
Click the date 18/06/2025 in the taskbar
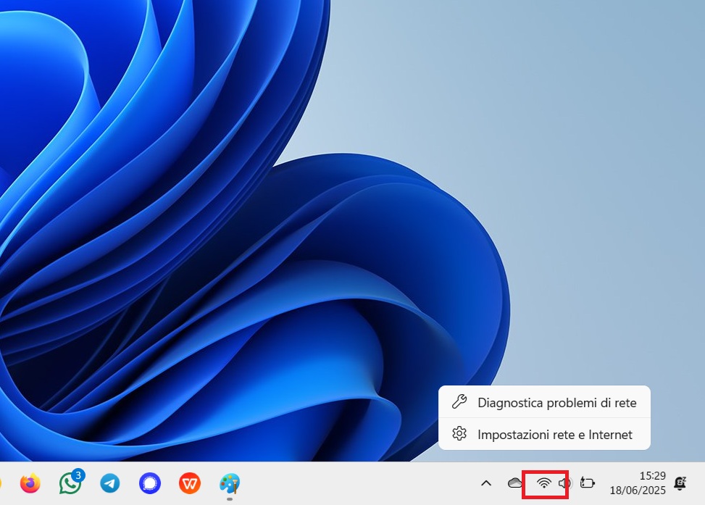638,491
